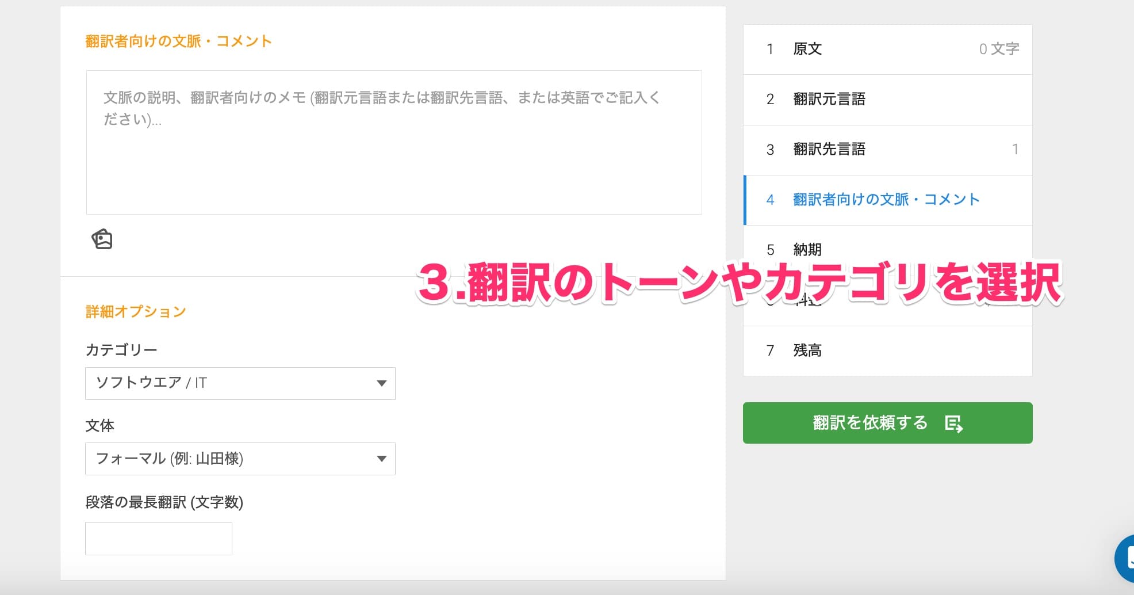Click the dropdown arrow on ソフトウエア / IT
This screenshot has height=595, width=1134.
click(381, 383)
